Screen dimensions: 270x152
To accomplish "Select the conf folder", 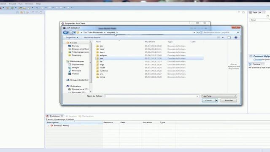I will 102,49.
